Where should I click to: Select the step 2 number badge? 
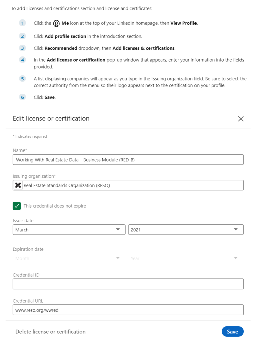23,36
